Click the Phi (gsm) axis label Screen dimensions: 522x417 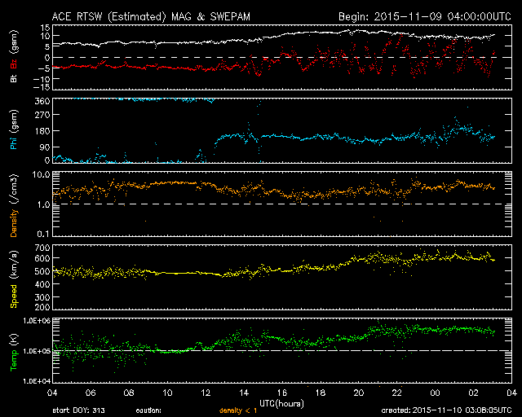(12, 132)
